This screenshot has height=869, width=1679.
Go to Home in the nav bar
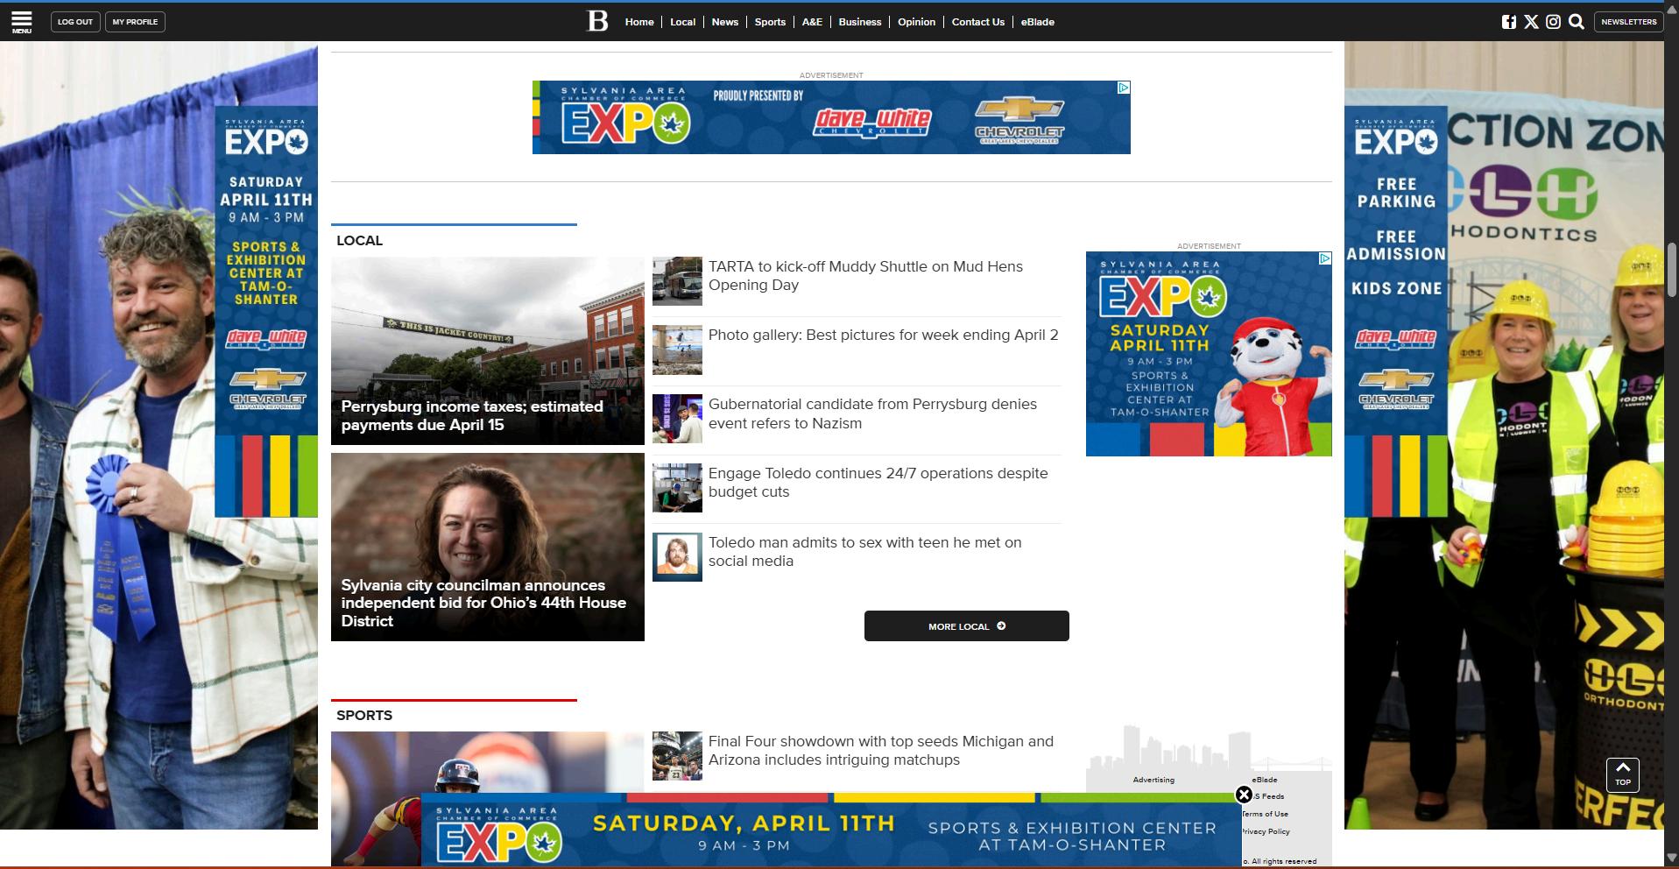point(639,22)
